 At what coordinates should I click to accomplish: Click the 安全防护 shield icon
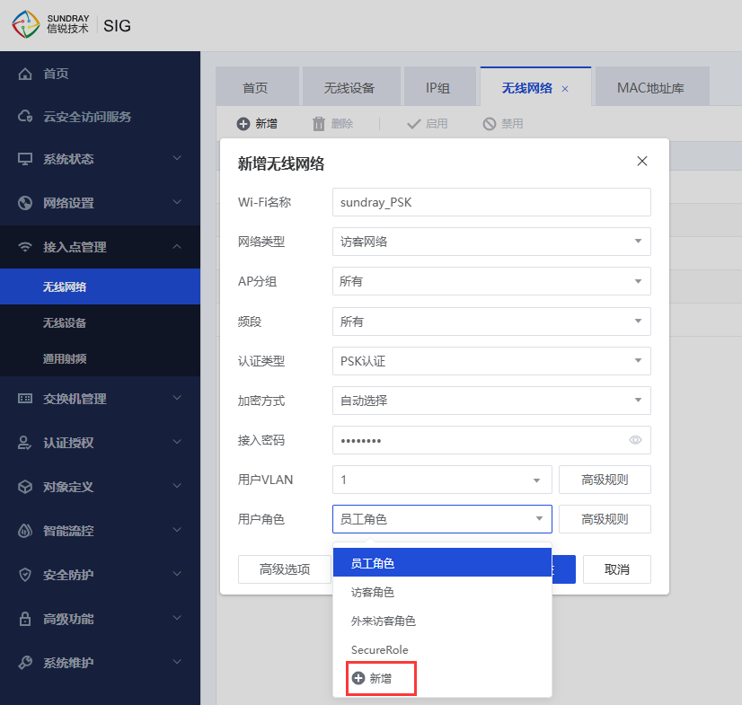(25, 575)
